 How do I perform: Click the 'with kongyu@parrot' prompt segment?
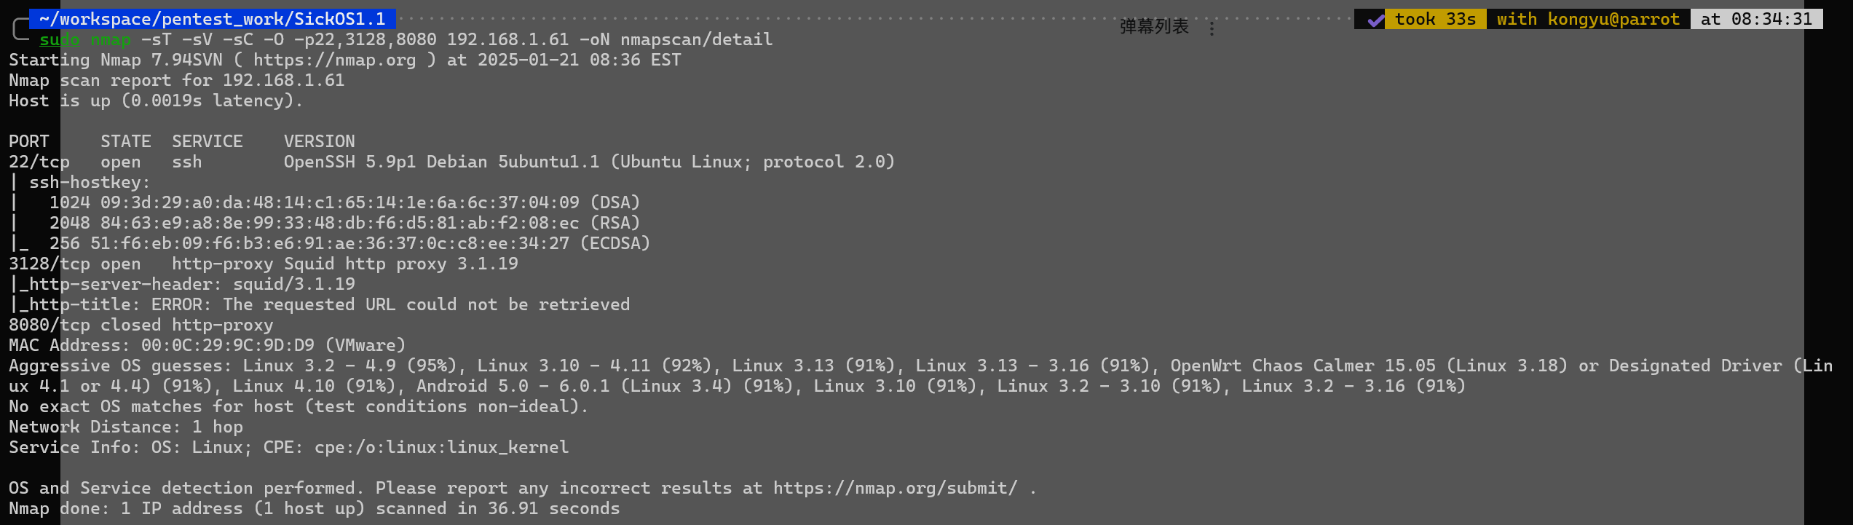pyautogui.click(x=1588, y=19)
